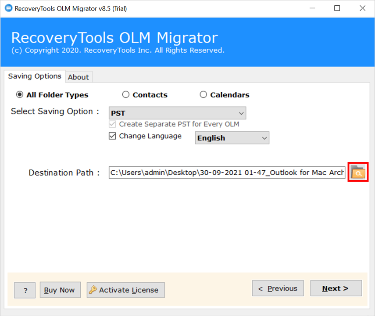375x316 pixels.
Task: Click the RecoveryTools app icon in title bar
Action: [8, 8]
